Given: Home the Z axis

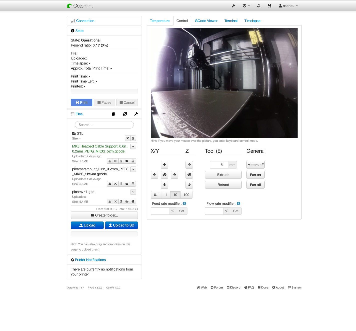Looking at the screenshot, I should point(189,175).
